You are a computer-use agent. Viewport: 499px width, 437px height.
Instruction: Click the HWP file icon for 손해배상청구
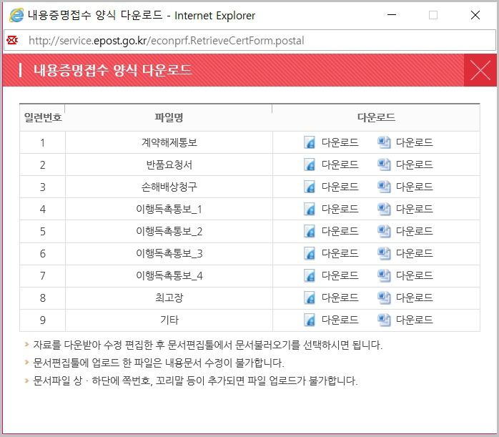point(310,187)
